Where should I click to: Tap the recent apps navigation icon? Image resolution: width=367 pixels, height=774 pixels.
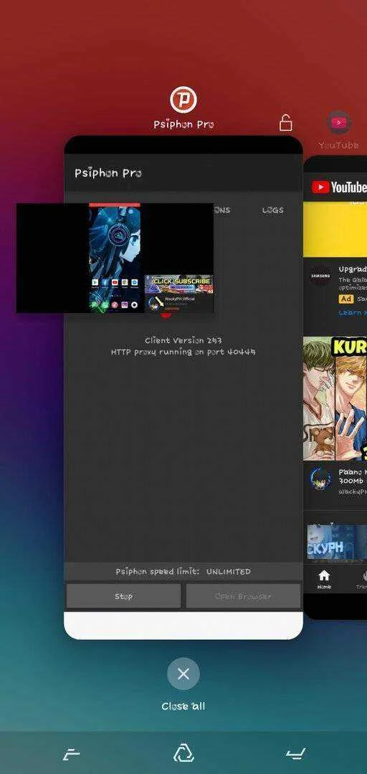coord(72,754)
